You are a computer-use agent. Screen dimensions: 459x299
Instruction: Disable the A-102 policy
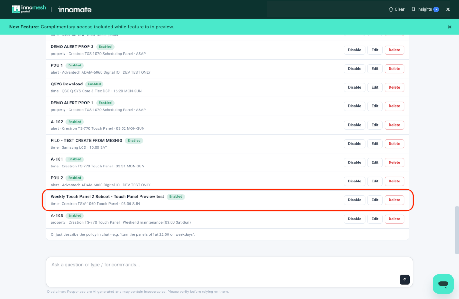[354, 125]
